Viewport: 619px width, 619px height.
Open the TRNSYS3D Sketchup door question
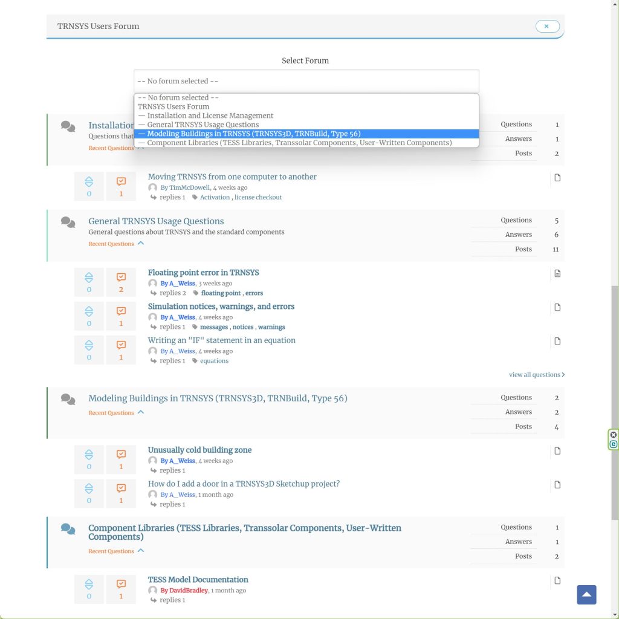point(244,484)
